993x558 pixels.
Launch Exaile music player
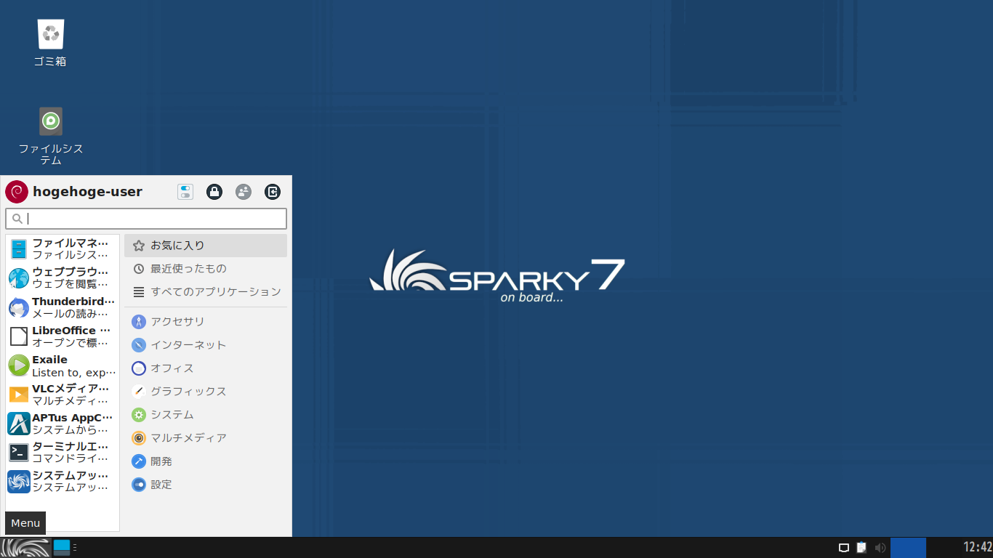tap(63, 365)
